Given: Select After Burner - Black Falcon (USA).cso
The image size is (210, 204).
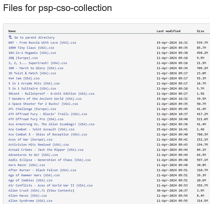Looking at the screenshot, I should click(x=42, y=170).
